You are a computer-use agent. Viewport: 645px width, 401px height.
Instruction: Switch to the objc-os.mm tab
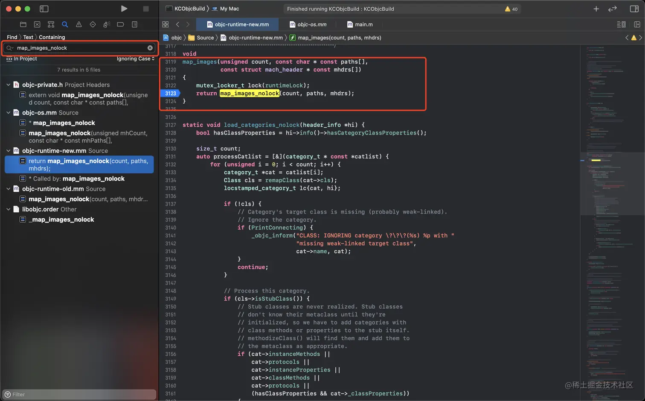(x=308, y=24)
